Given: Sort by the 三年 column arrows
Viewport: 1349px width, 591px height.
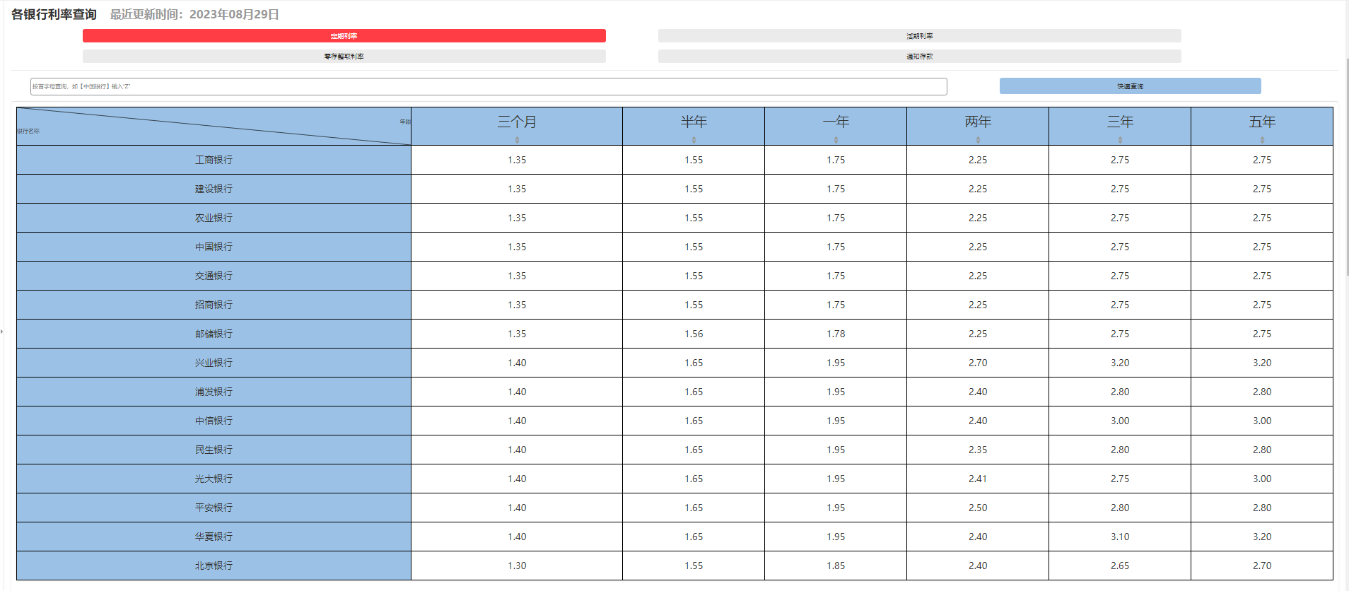Looking at the screenshot, I should click(x=1120, y=140).
